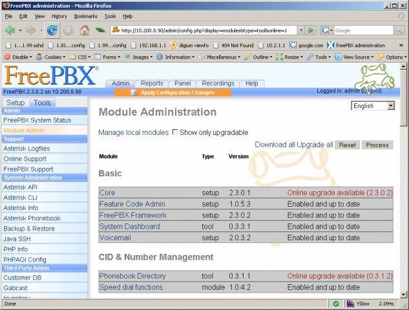Open the Help menu in menu bar
This screenshot has width=409, height=310.
[x=127, y=16]
